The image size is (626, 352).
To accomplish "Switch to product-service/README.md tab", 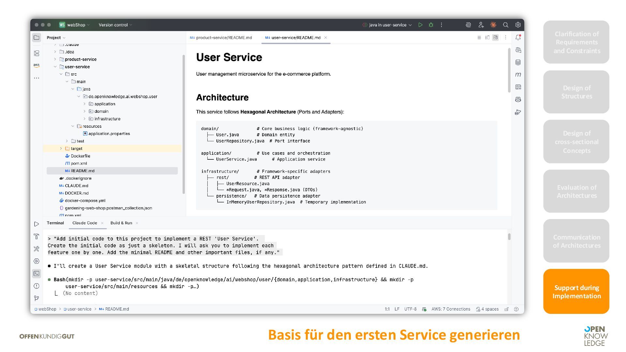I will click(224, 37).
